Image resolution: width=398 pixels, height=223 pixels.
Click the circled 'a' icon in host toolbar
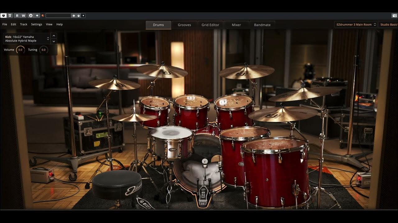click(30, 15)
